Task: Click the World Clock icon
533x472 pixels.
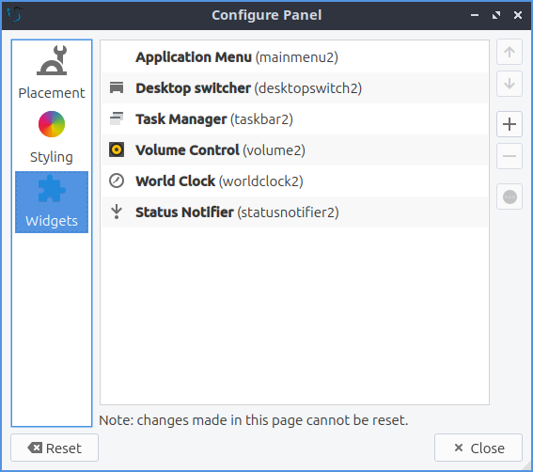Action: [117, 181]
